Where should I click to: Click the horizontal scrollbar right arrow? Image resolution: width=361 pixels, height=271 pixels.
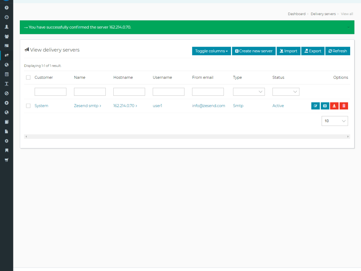coord(348,137)
